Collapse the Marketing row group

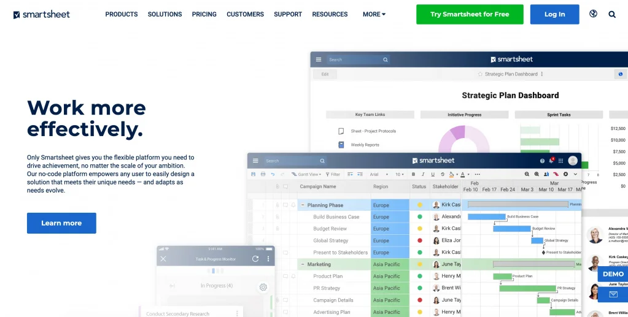pyautogui.click(x=303, y=264)
